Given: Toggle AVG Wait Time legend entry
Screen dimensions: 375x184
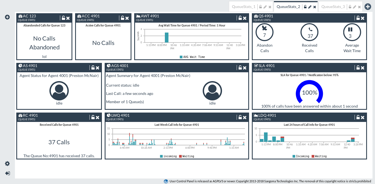Looking at the screenshot, I should click(192, 57).
